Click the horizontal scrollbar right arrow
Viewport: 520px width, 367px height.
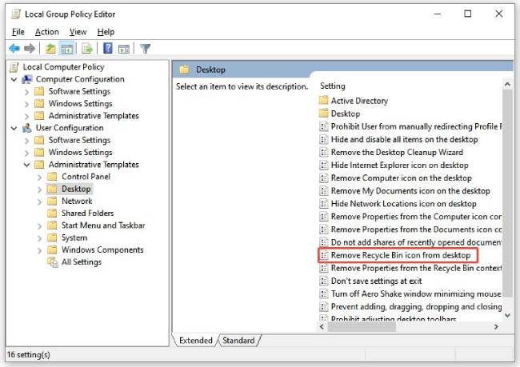496,326
